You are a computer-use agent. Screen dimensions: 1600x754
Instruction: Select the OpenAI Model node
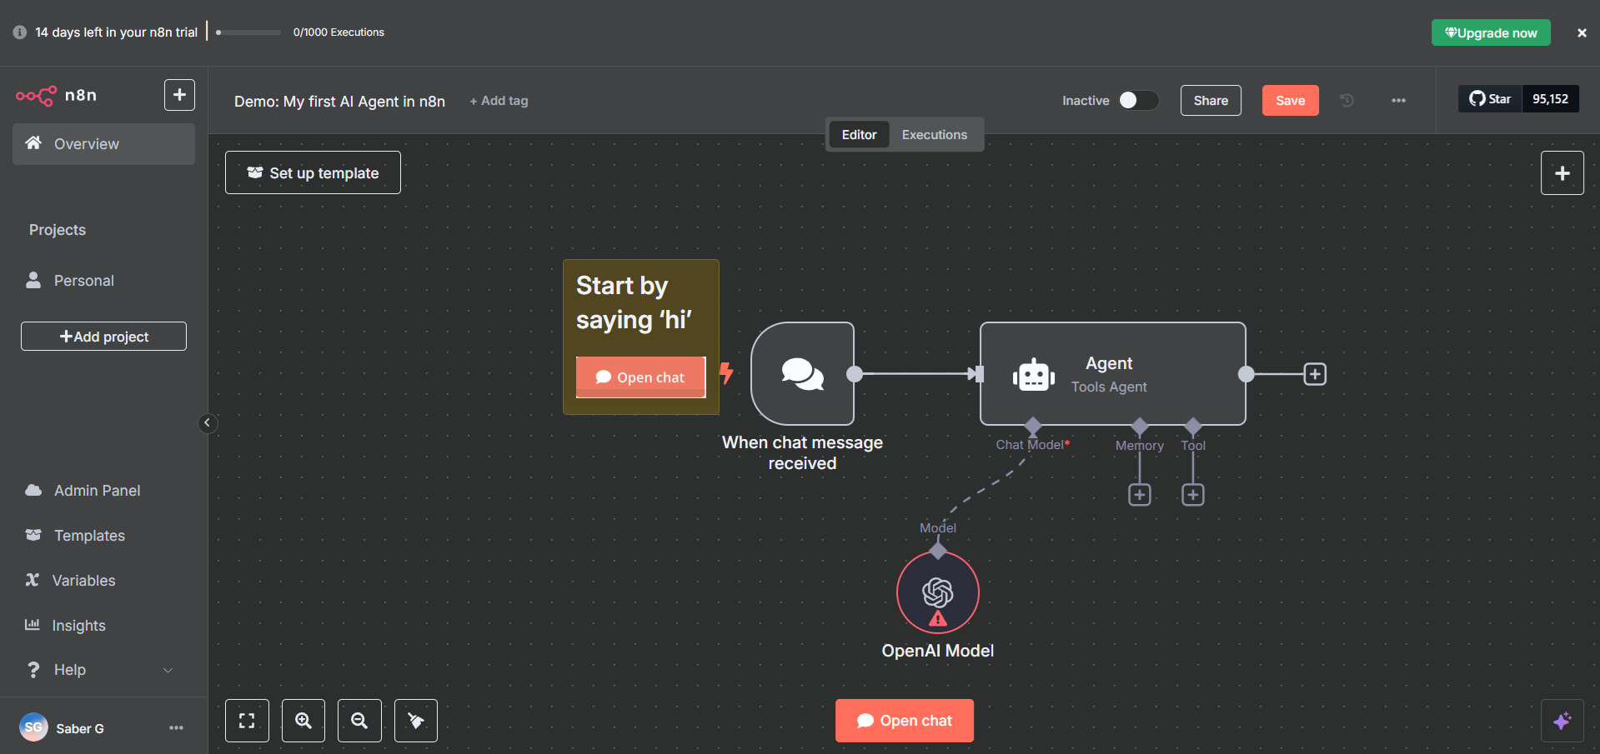click(938, 592)
